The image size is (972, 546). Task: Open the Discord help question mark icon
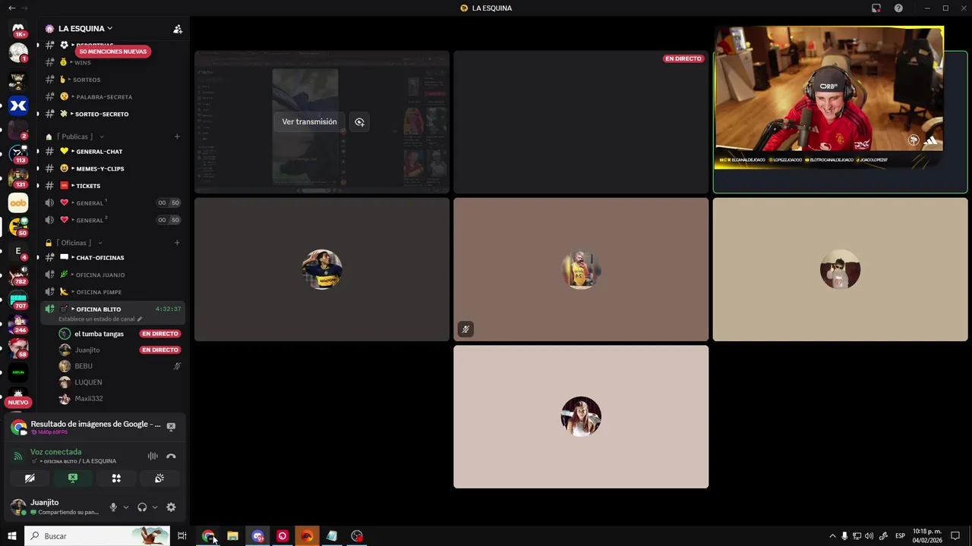pos(898,8)
